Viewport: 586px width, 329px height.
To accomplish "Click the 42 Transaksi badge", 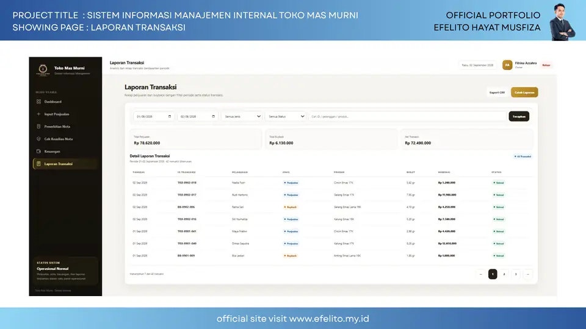I will pos(523,157).
